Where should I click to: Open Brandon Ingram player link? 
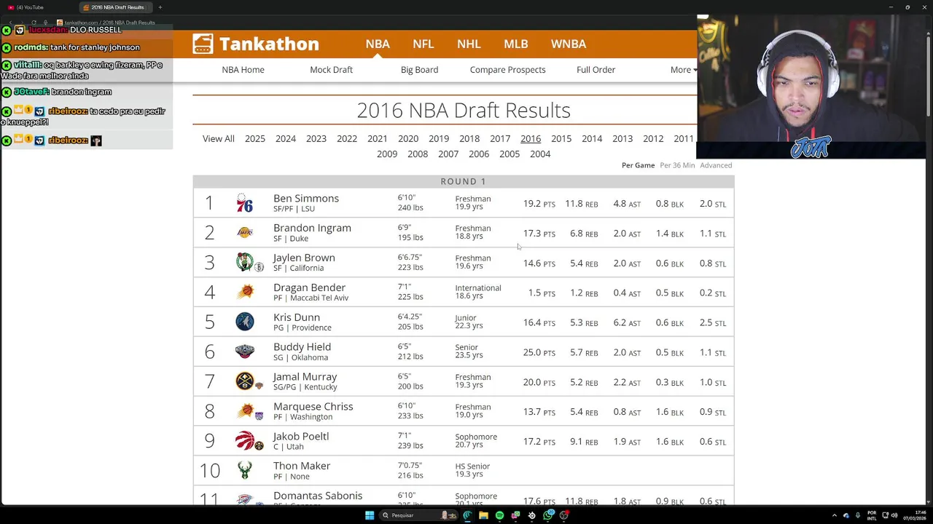(312, 228)
